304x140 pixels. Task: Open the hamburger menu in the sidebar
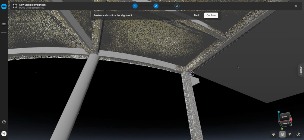tap(4, 24)
